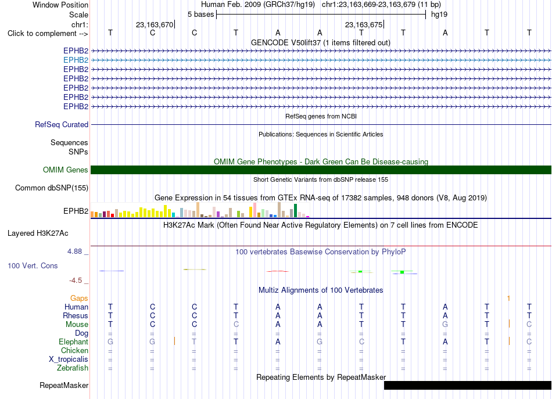552x399 pixels.
Task: Open the GENCODE V50lift37 track title
Action: [x=321, y=42]
